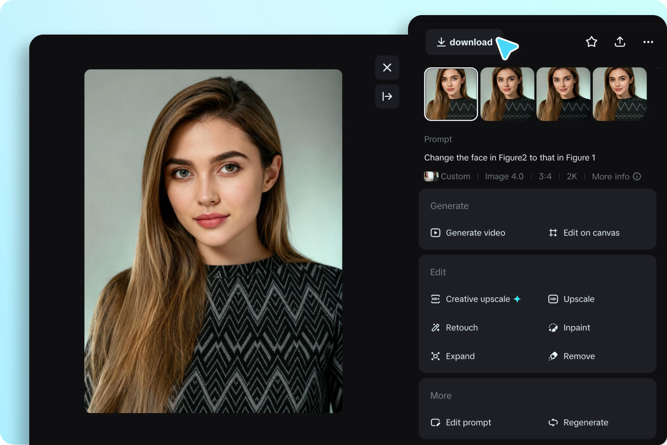The width and height of the screenshot is (667, 445).
Task: Regenerate the image
Action: tap(578, 422)
